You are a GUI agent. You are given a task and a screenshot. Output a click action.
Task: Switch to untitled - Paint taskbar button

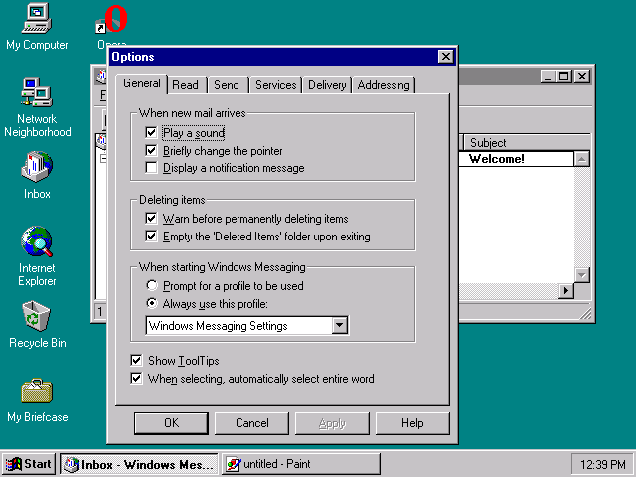[x=301, y=464]
